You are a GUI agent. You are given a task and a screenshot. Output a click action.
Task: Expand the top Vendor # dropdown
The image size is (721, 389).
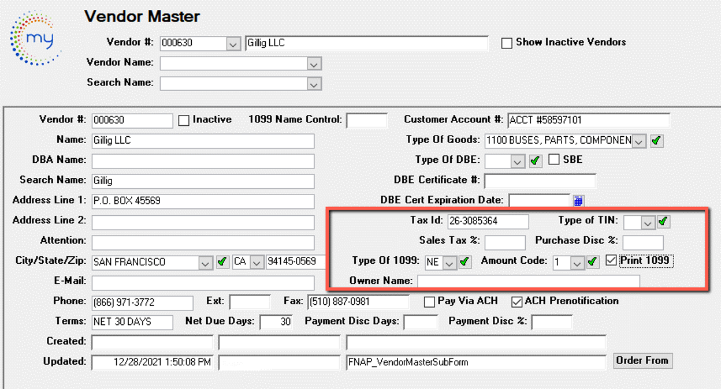(233, 44)
